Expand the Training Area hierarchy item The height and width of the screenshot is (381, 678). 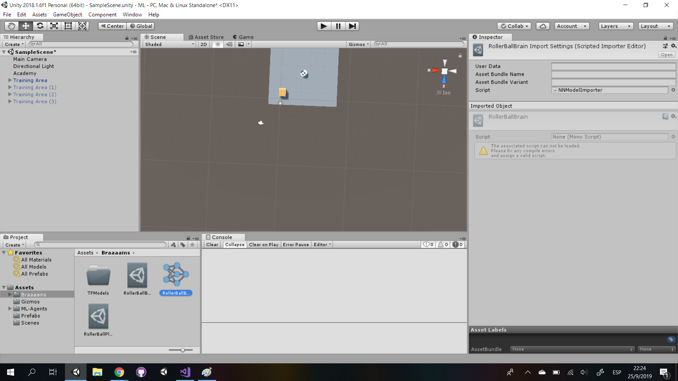pyautogui.click(x=9, y=80)
